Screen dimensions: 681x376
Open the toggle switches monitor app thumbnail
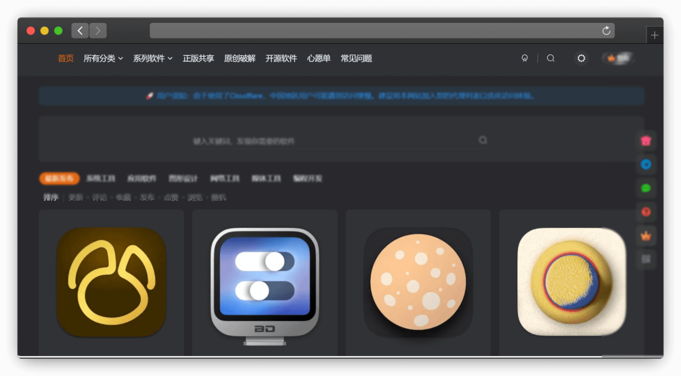coord(265,284)
